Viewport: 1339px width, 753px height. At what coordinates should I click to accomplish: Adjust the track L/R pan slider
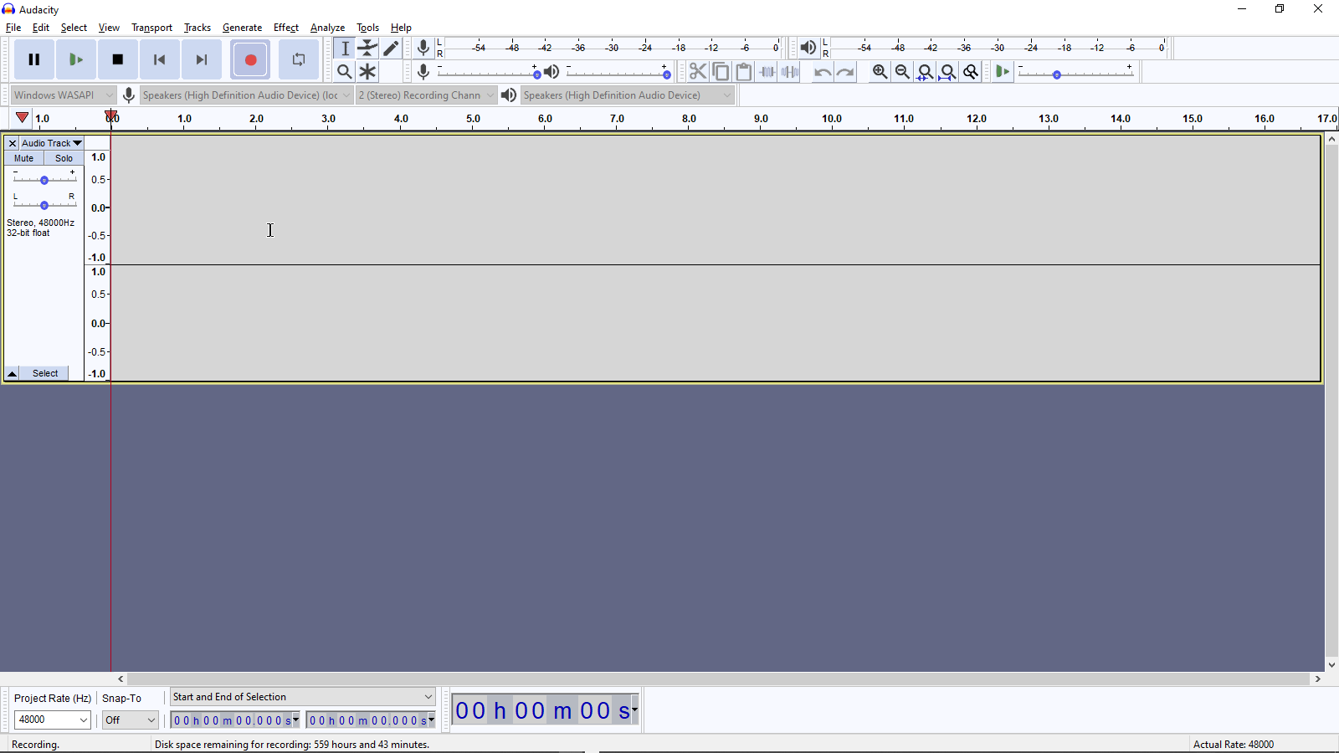point(44,203)
